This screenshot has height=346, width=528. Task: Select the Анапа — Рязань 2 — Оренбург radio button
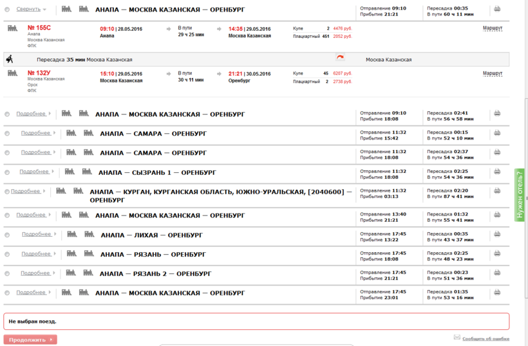[7, 274]
